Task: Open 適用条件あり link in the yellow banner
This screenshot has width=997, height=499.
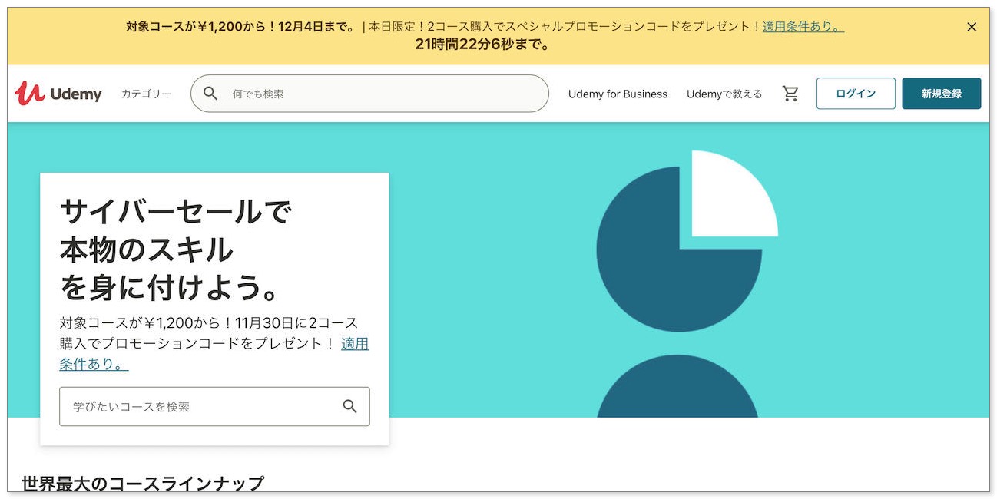Action: [x=803, y=27]
